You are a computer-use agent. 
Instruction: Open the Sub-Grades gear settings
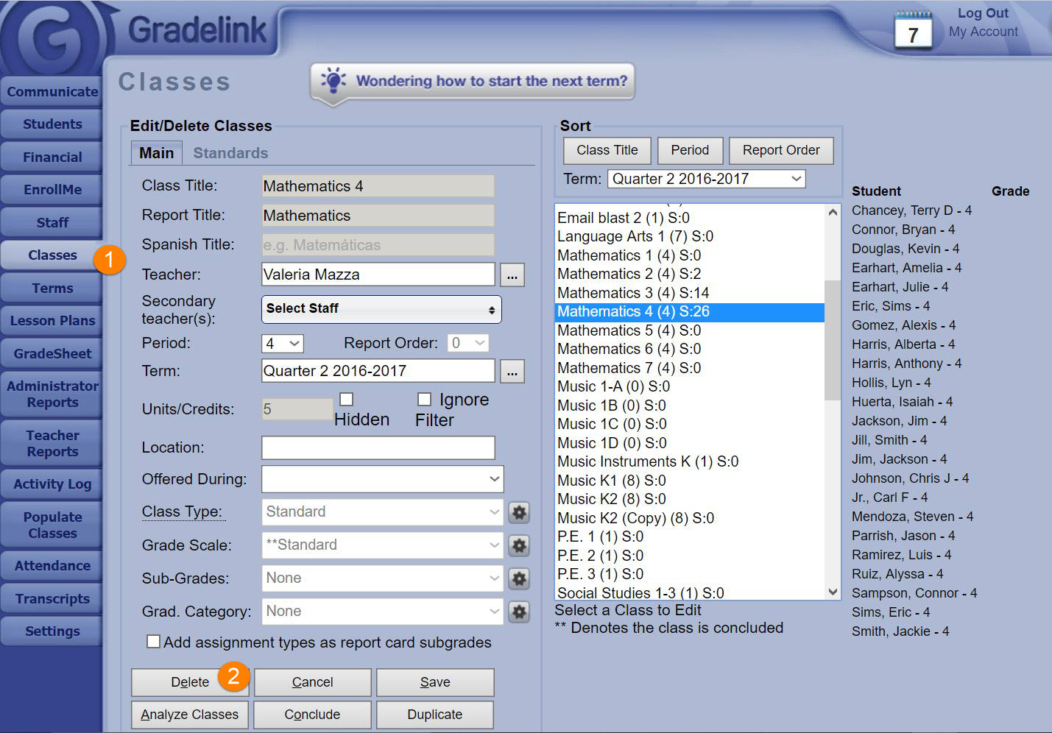pyautogui.click(x=519, y=578)
